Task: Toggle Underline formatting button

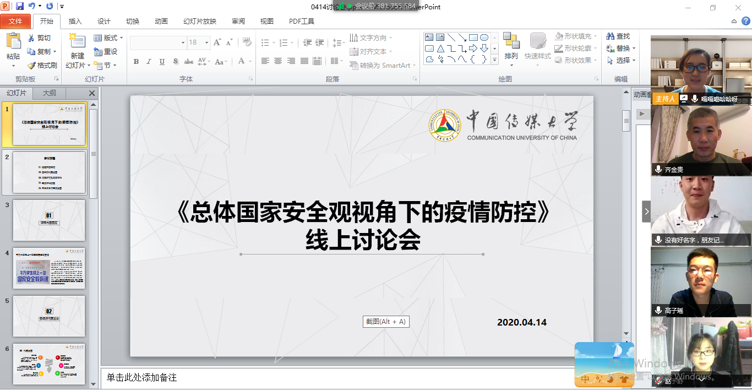Action: point(162,62)
